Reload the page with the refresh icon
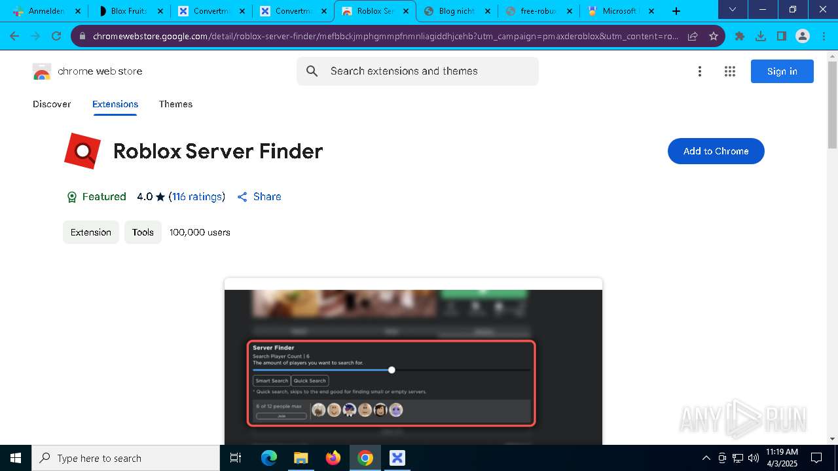 coord(56,36)
